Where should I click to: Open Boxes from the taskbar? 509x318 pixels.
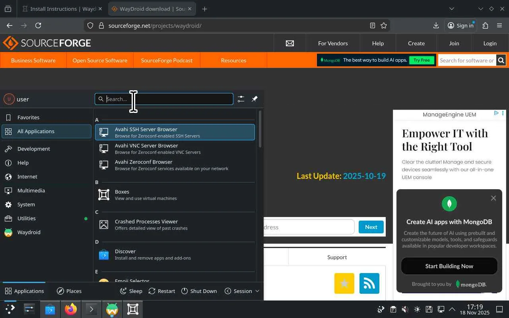(133, 309)
